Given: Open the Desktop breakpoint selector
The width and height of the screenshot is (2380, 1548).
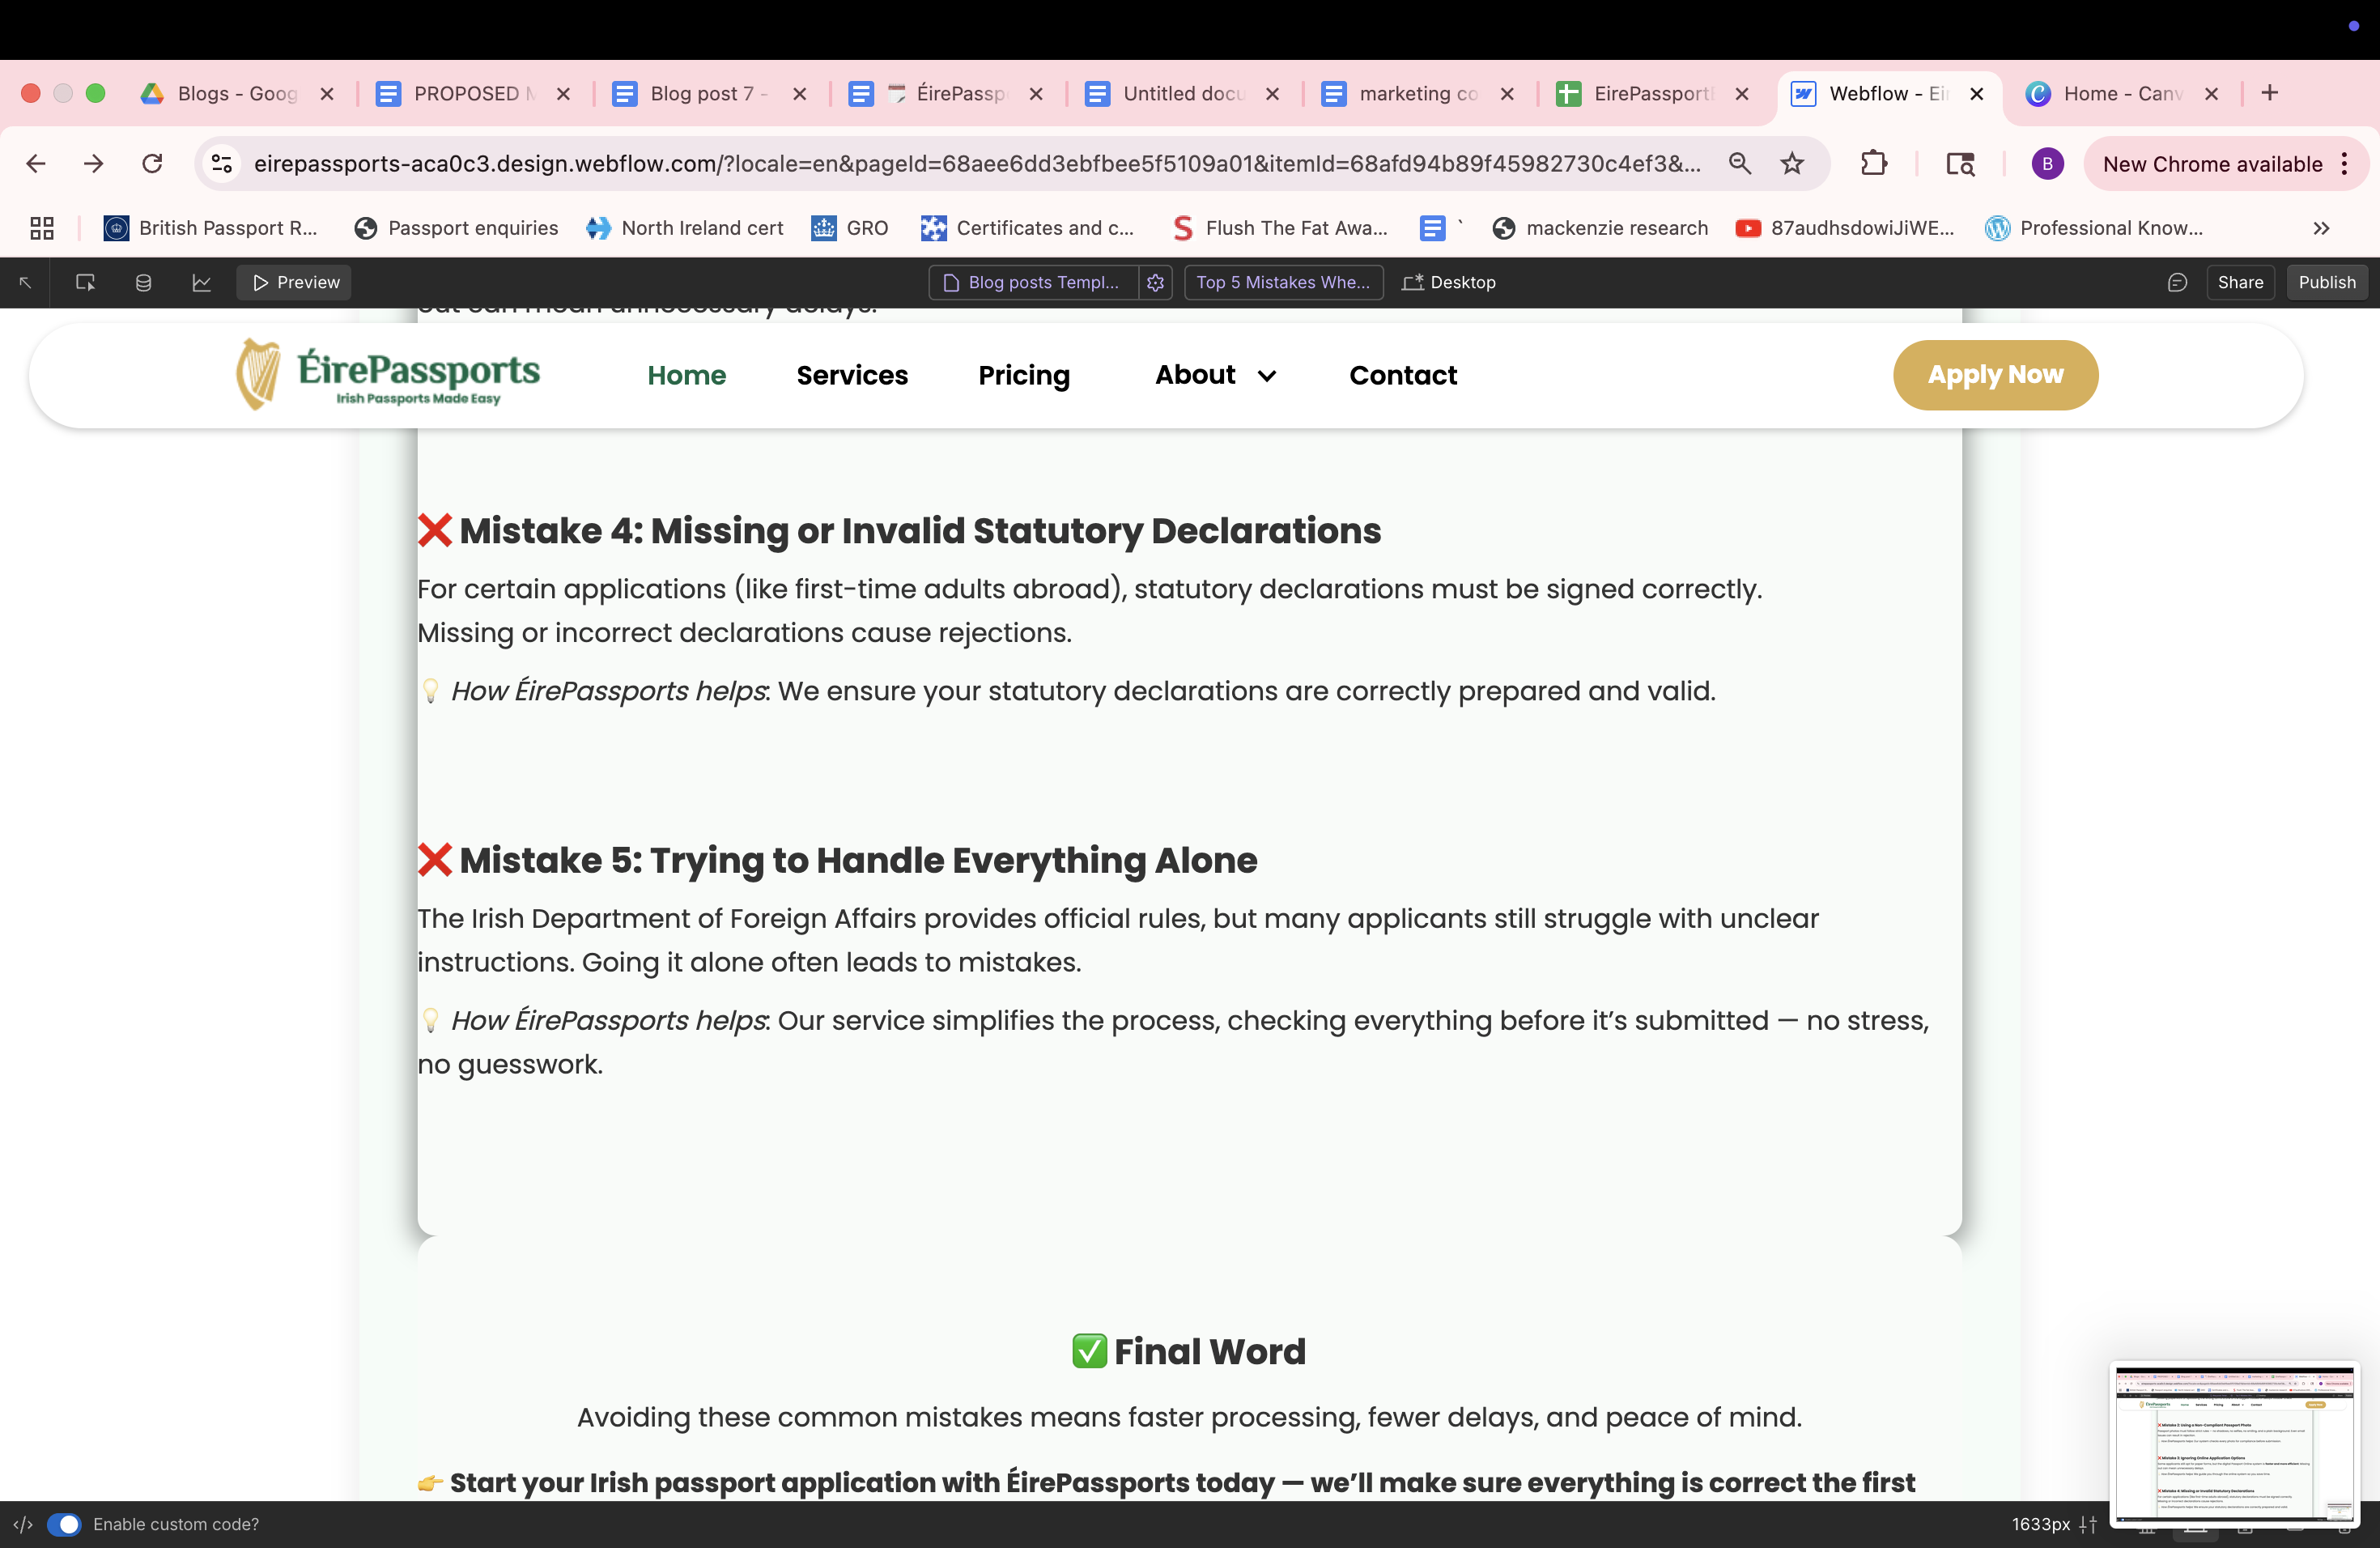Looking at the screenshot, I should coord(1449,283).
